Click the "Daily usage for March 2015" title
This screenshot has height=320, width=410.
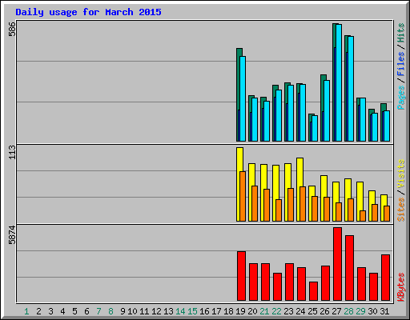point(88,12)
